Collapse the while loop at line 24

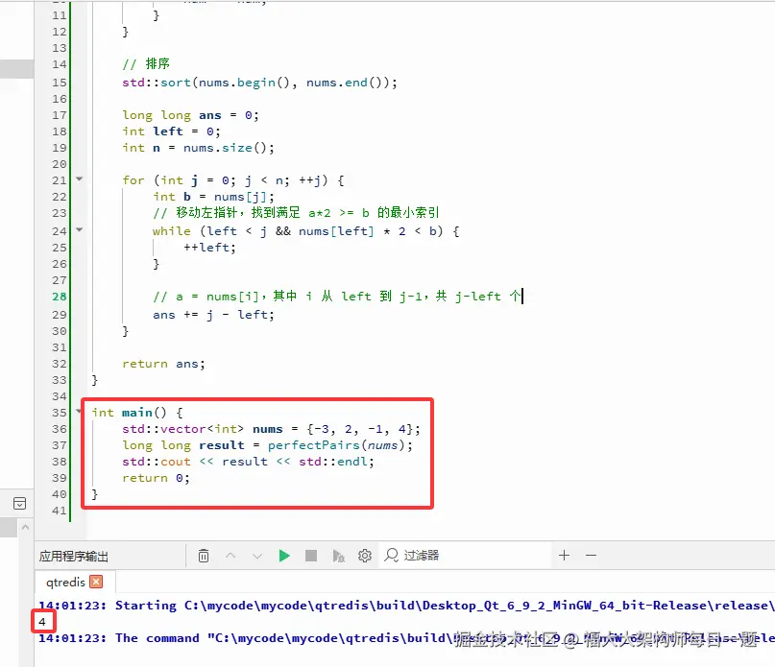(x=79, y=229)
